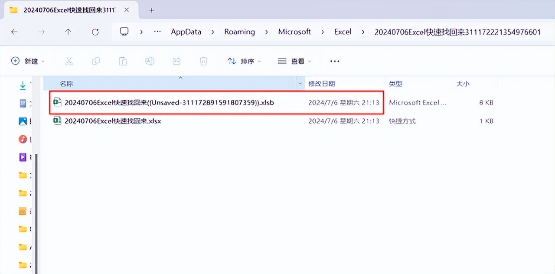This screenshot has height=274, width=555.
Task: Navigate to Excel in breadcrumb
Action: [x=343, y=32]
